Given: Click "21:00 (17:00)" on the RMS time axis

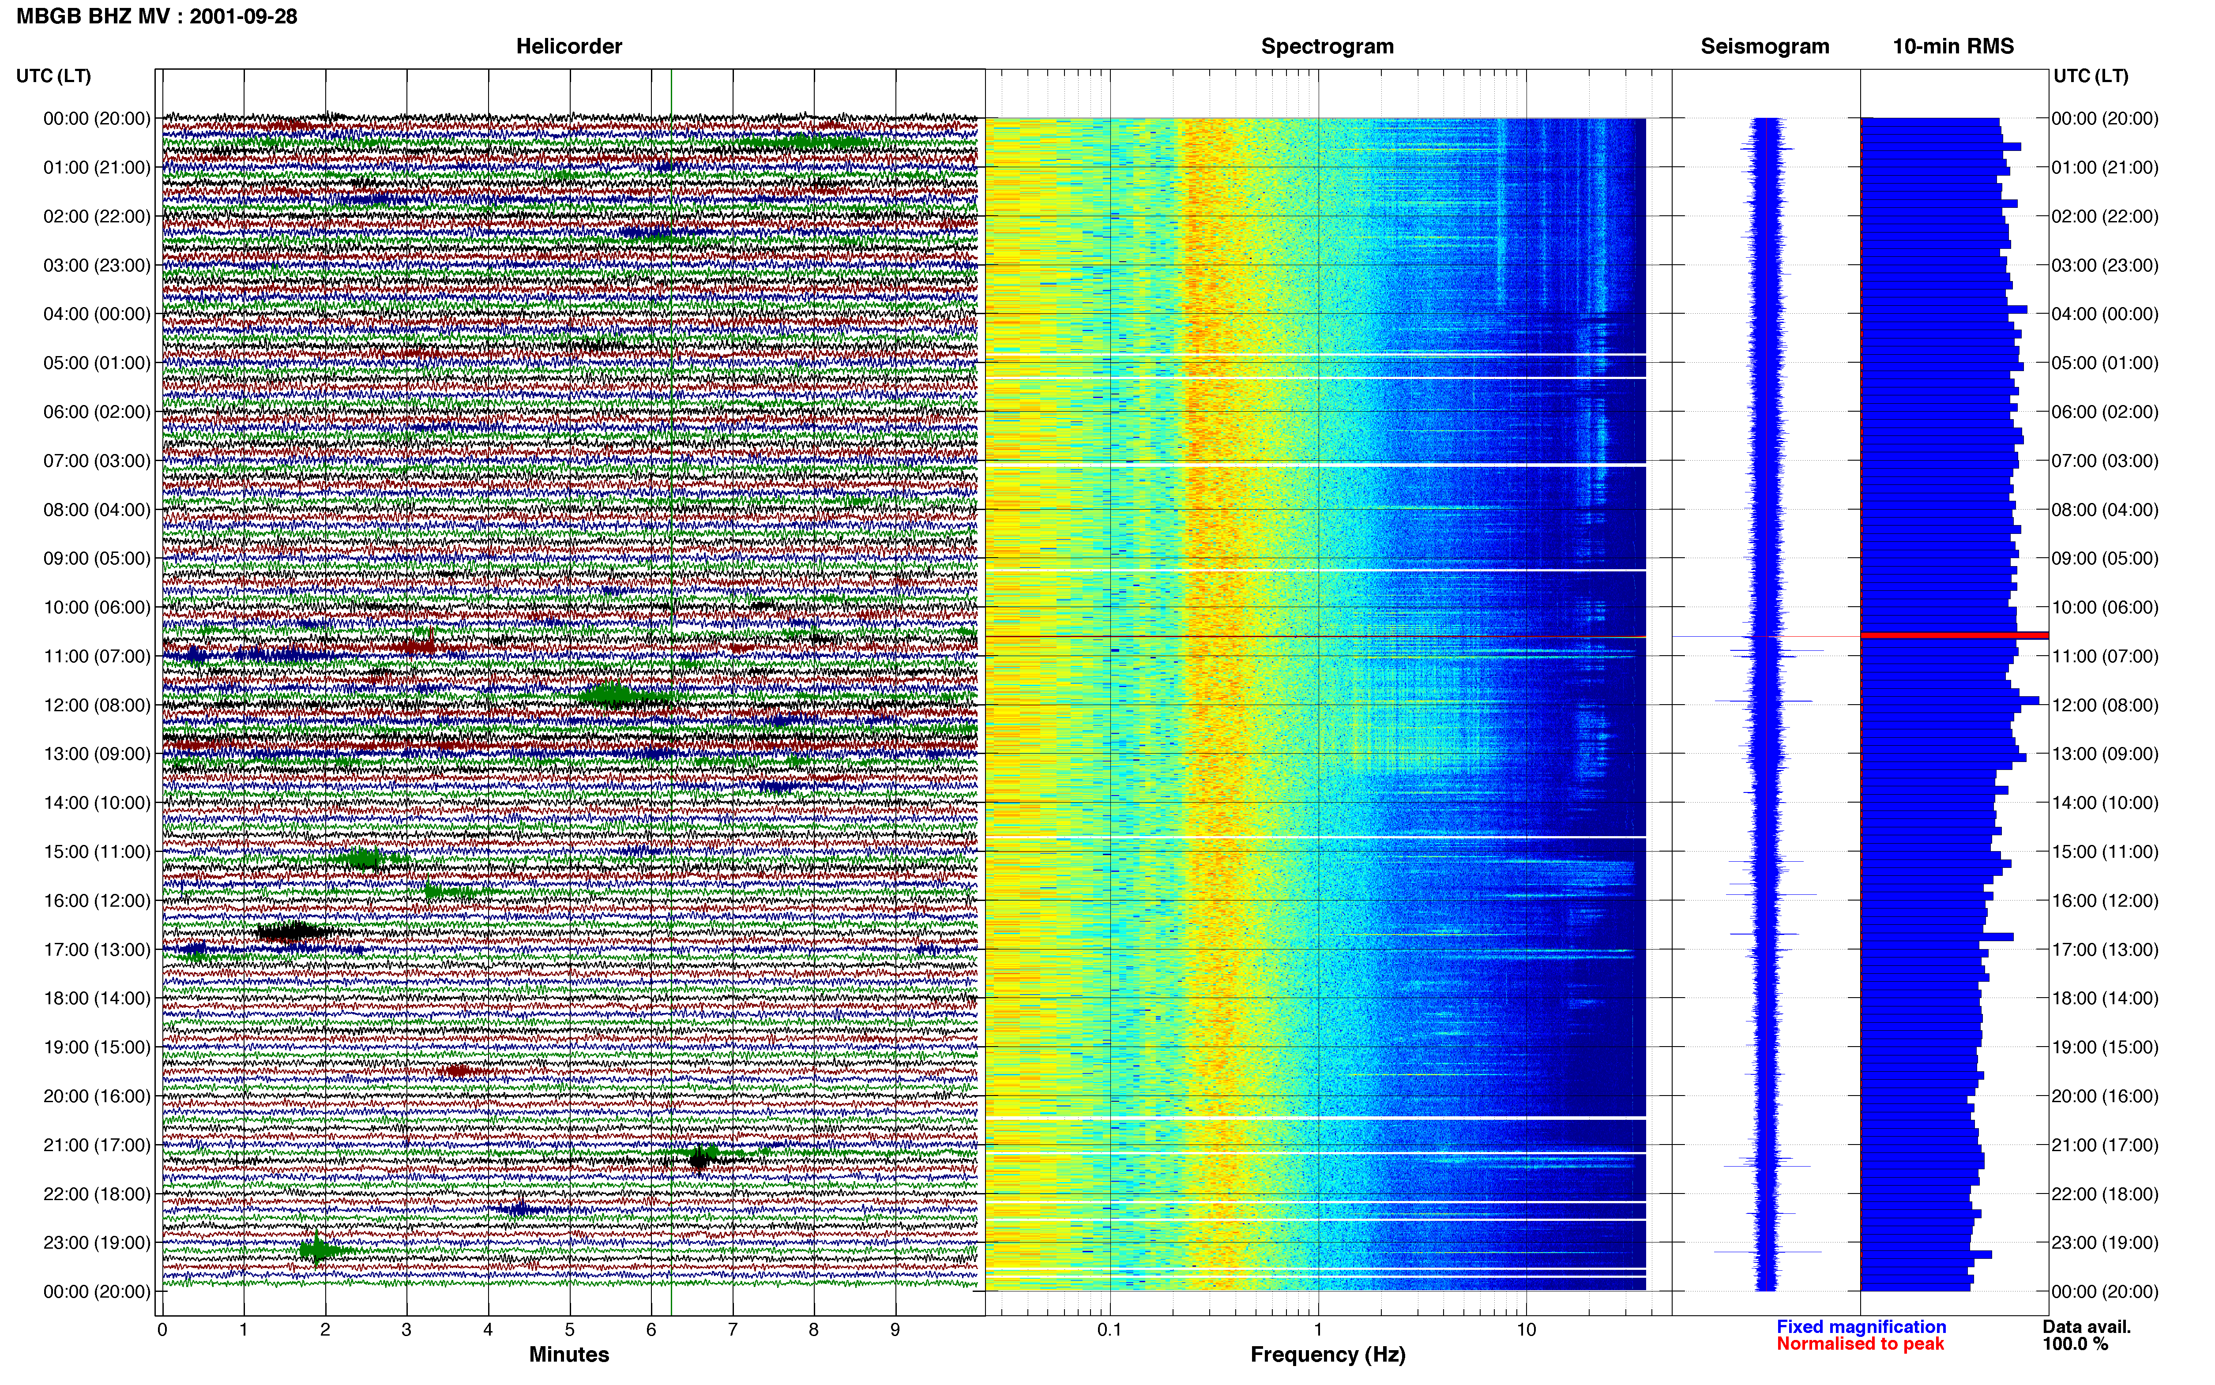Looking at the screenshot, I should point(2105,1145).
